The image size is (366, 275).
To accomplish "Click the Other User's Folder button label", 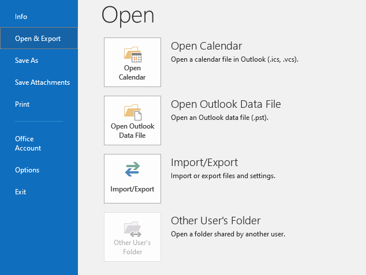I will pos(132,247).
